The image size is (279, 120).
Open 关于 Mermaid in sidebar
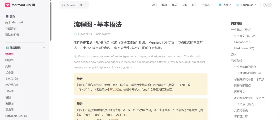14,22
